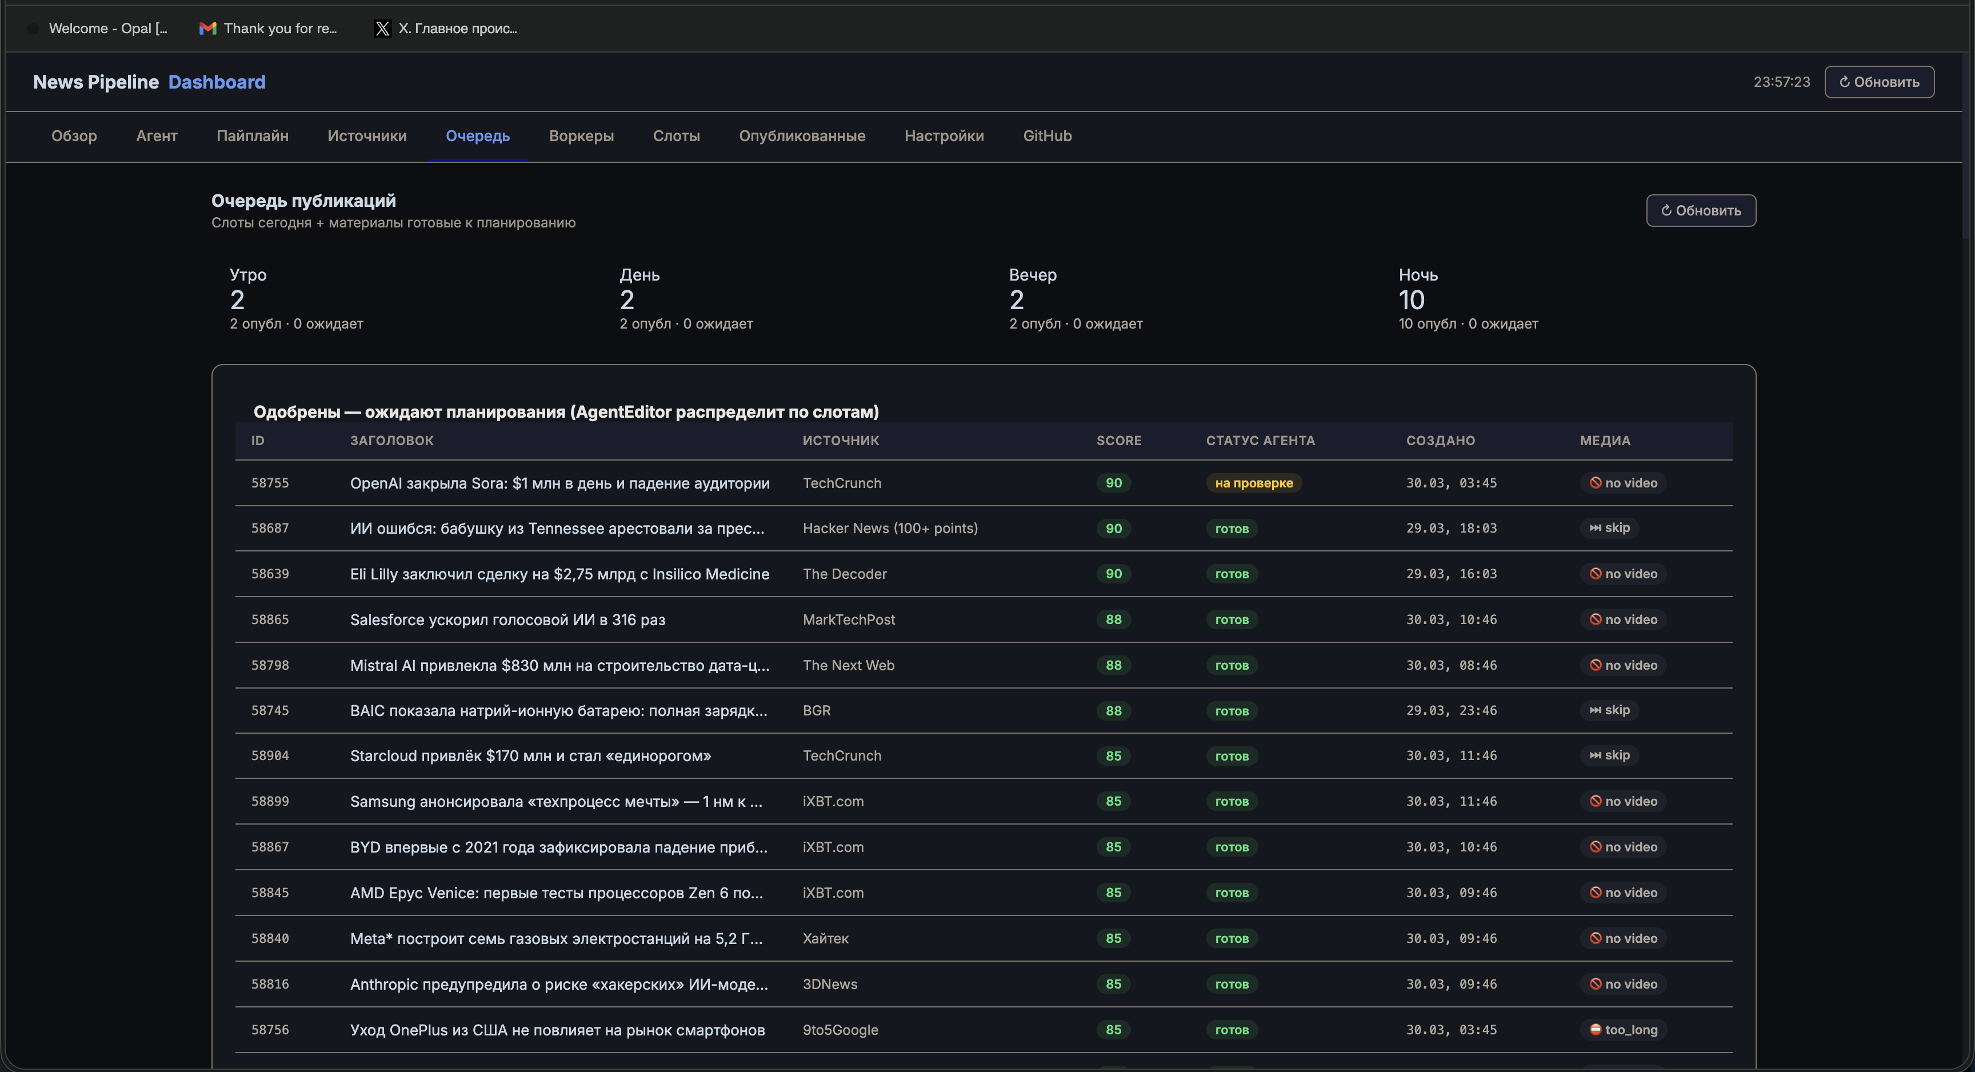This screenshot has height=1072, width=1975.
Task: Open the GitHub tab
Action: tap(1048, 136)
